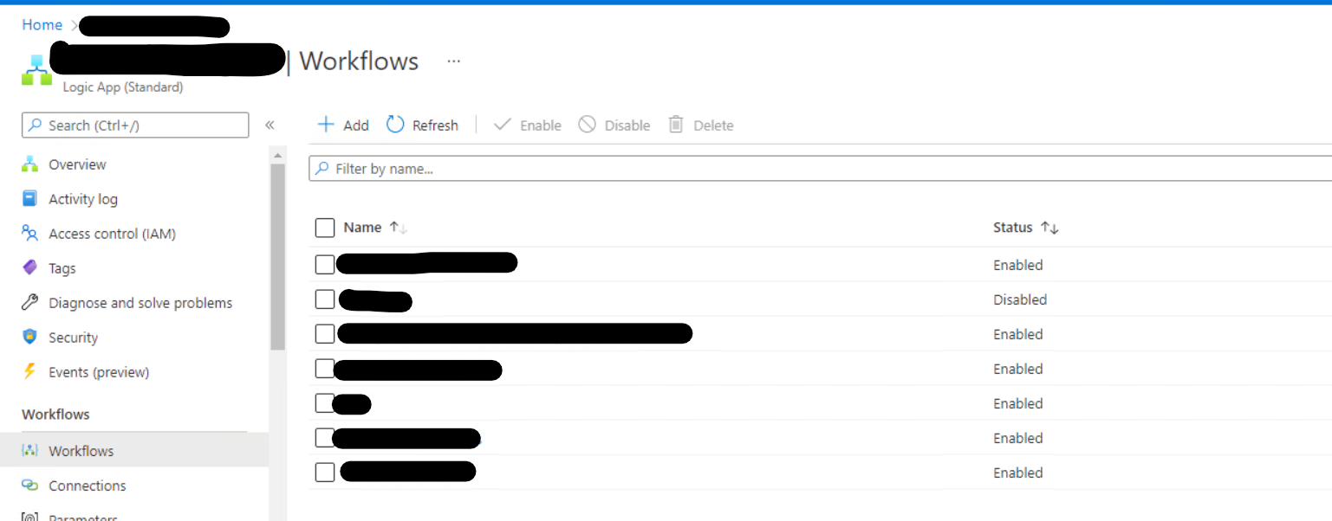
Task: Click the Security shield icon
Action: coord(30,338)
